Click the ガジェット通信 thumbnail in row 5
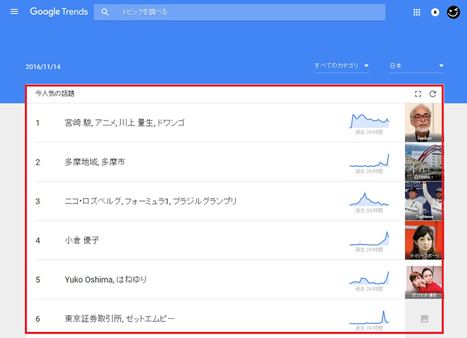Screen dimensions: 467x338 coord(423,282)
